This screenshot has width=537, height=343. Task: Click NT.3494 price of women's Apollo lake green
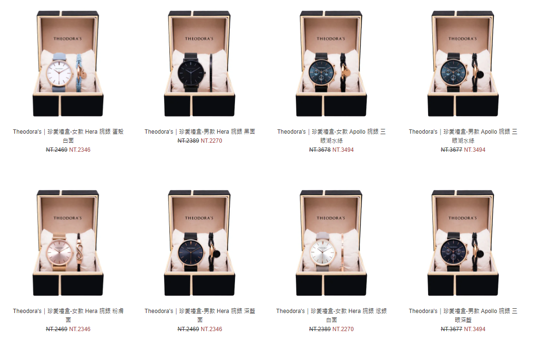coord(343,150)
